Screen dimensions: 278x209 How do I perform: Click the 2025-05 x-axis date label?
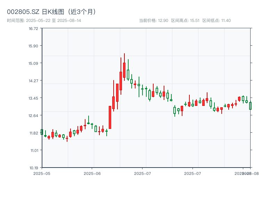click(x=42, y=173)
